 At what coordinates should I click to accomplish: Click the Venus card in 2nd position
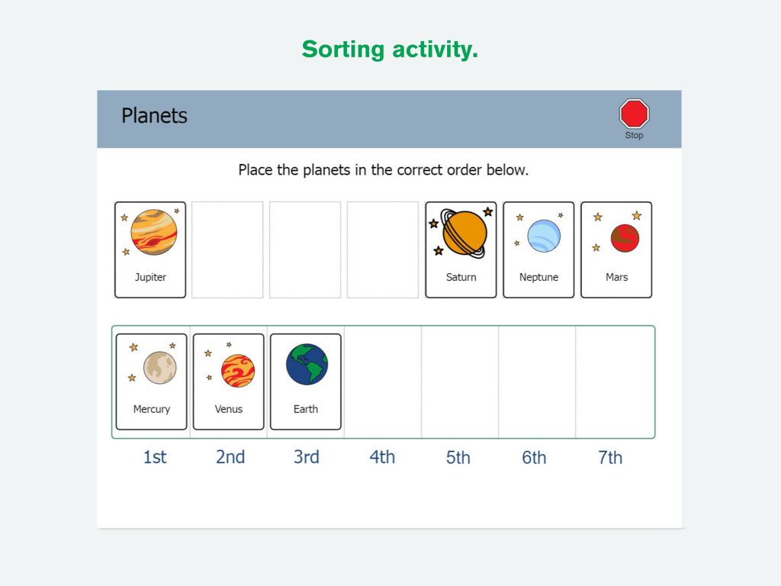(228, 382)
